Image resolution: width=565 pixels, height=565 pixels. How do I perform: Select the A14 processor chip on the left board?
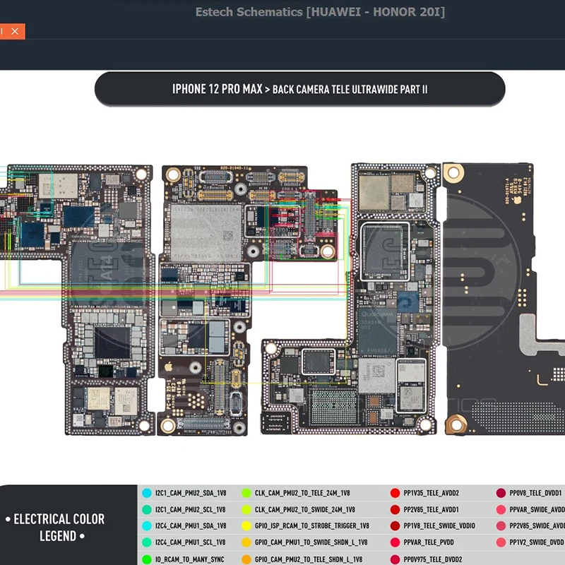pyautogui.click(x=107, y=274)
